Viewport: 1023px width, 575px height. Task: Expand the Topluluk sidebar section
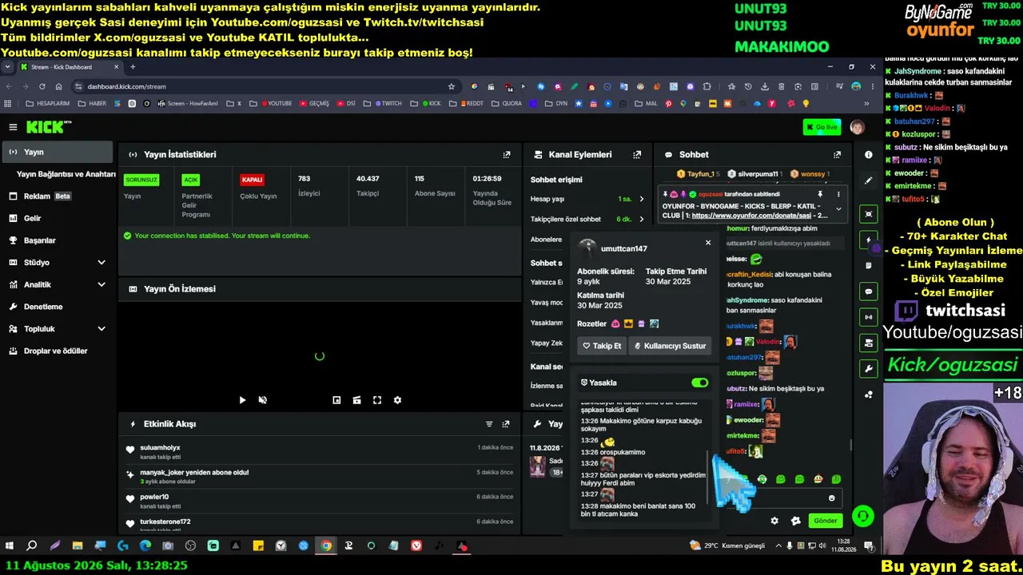point(58,329)
